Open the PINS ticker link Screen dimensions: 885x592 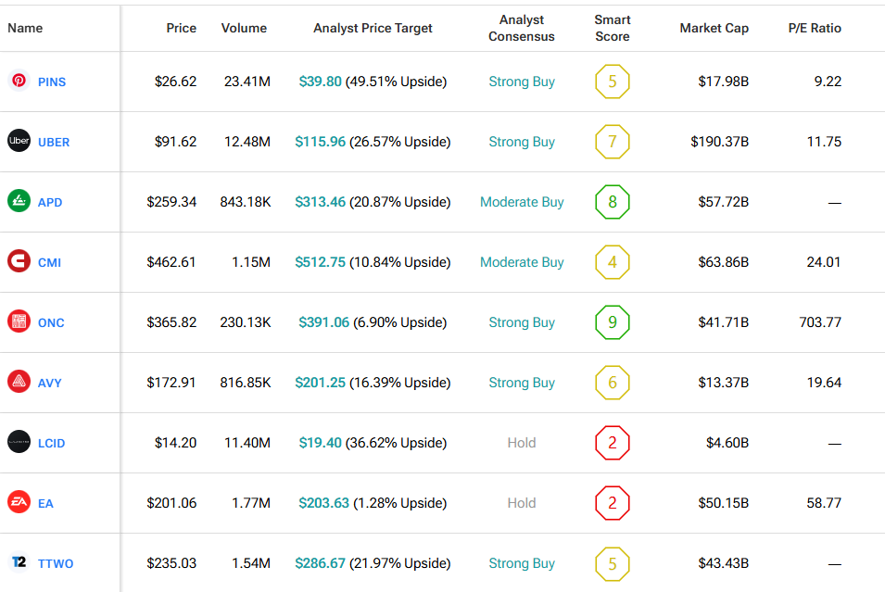click(x=52, y=82)
